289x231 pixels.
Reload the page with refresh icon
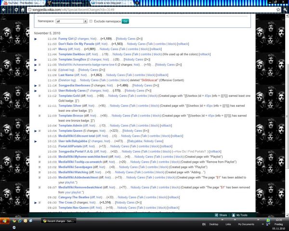point(16,10)
